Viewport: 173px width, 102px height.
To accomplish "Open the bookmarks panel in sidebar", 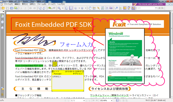I will click(2, 16).
